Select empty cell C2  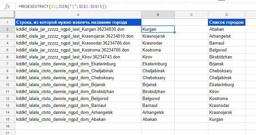(x=191, y=29)
